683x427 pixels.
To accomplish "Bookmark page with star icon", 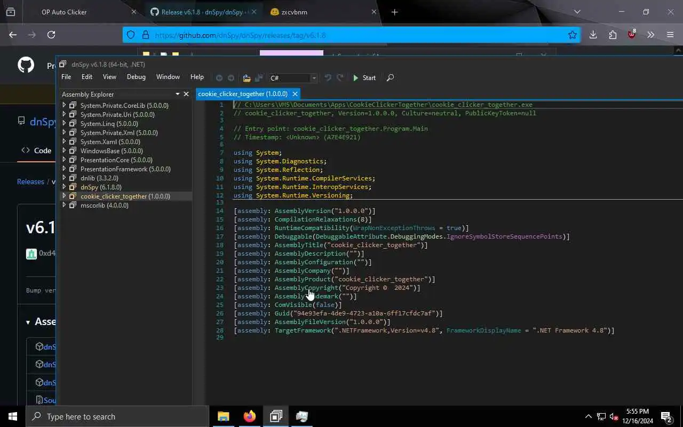I will pyautogui.click(x=573, y=35).
